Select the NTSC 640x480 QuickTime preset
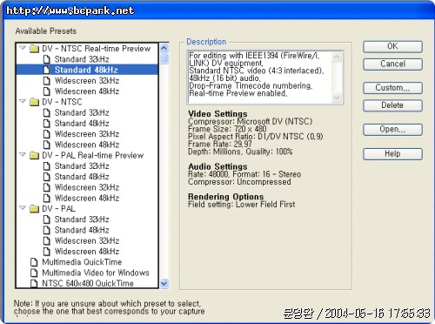This screenshot has height=324, width=435. [x=88, y=283]
